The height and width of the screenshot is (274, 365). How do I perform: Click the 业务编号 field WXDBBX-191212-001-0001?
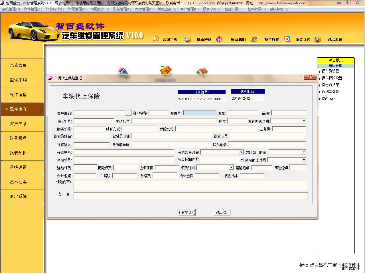coord(202,99)
